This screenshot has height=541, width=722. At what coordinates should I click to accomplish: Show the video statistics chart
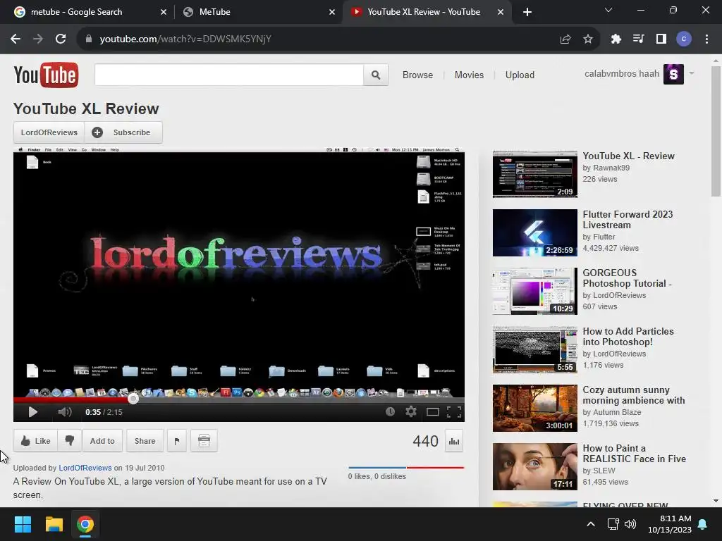(x=454, y=441)
